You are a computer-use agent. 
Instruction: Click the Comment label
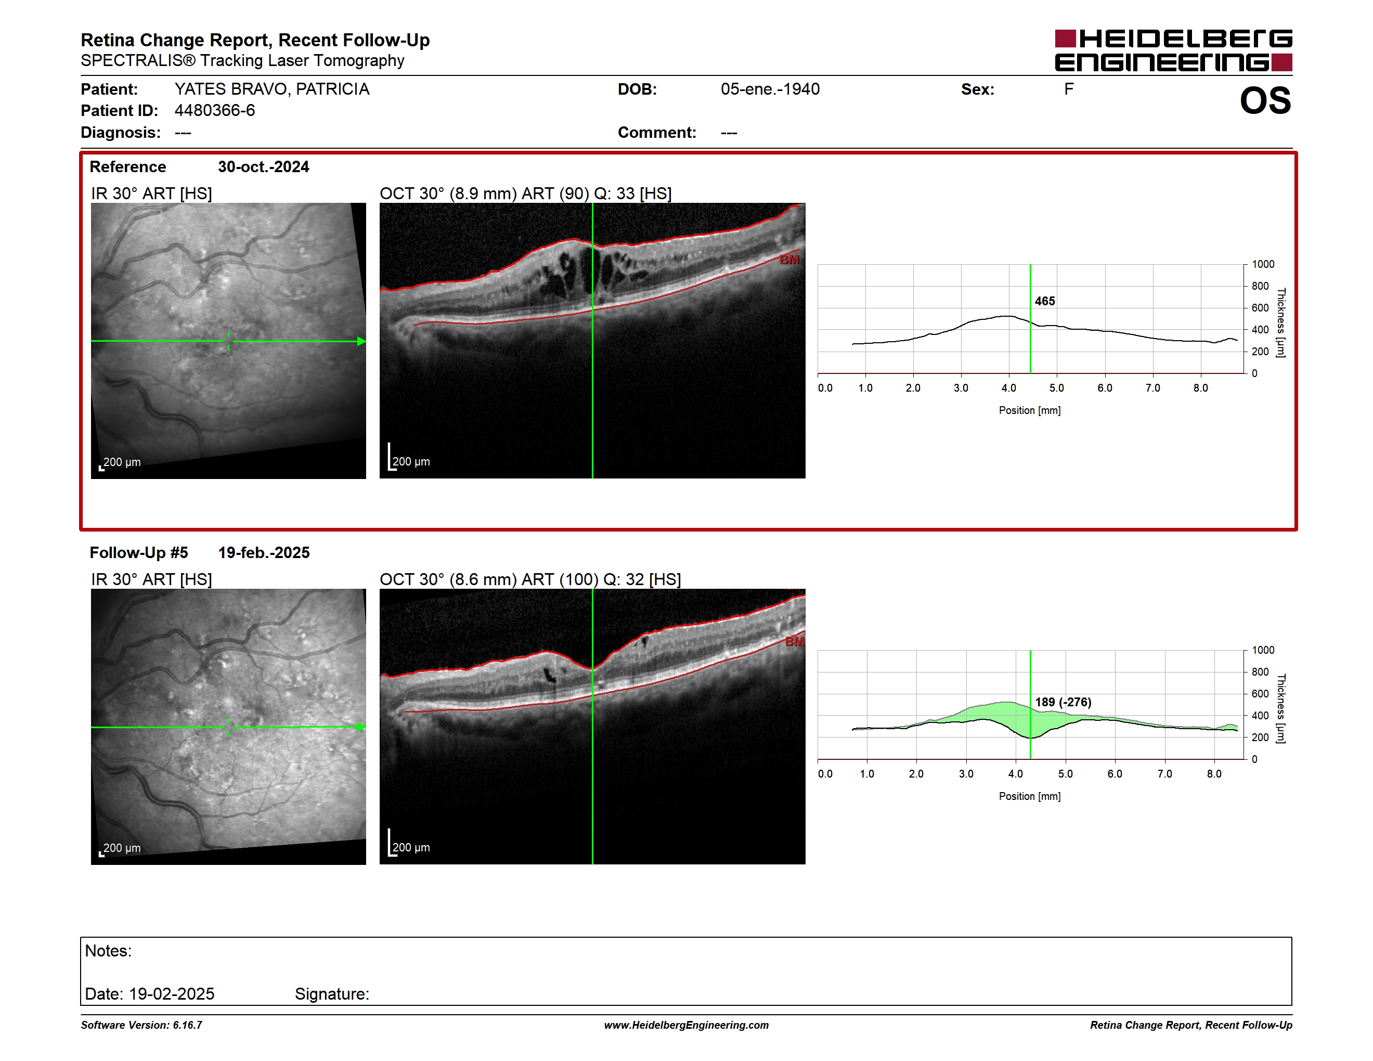click(657, 133)
